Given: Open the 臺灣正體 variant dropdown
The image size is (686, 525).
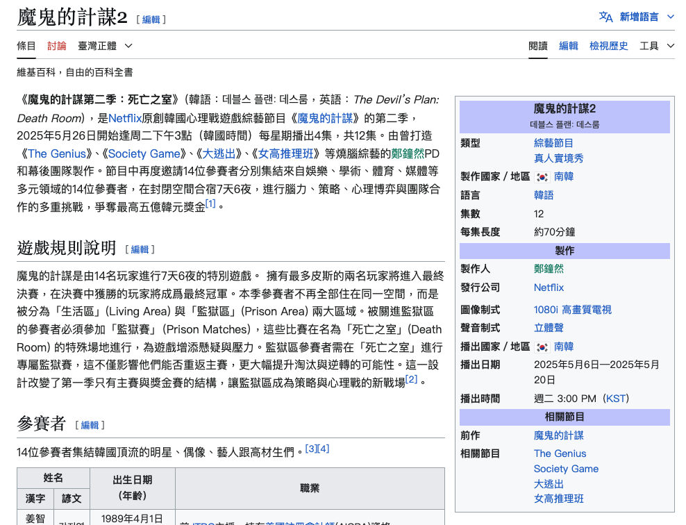Looking at the screenshot, I should tap(105, 46).
